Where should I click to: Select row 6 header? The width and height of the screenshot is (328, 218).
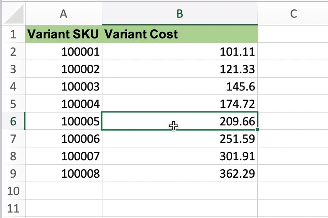pos(13,121)
